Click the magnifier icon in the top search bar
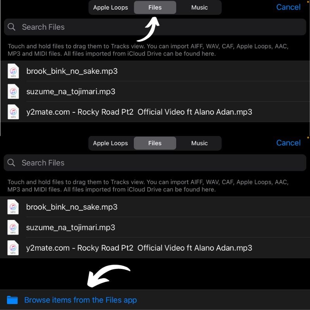The width and height of the screenshot is (310, 310). pyautogui.click(x=12, y=27)
